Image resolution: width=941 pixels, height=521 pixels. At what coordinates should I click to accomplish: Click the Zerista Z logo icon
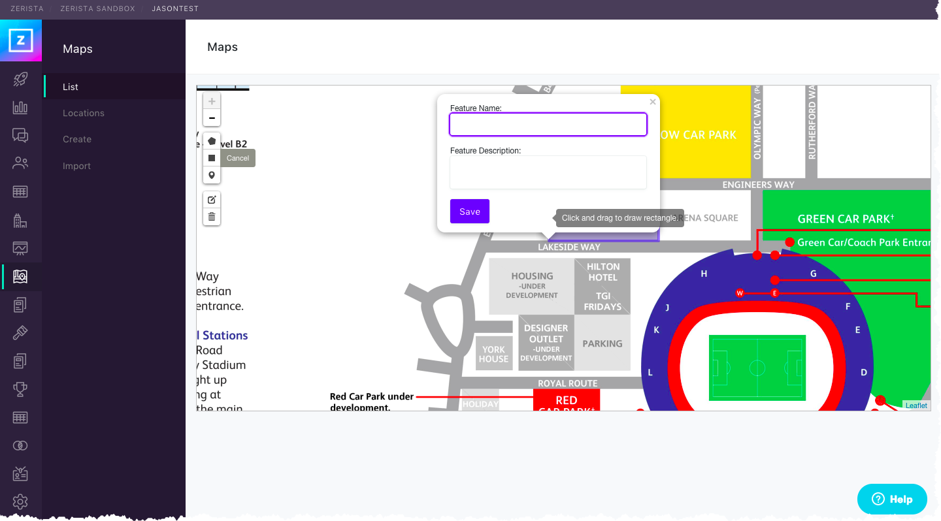21,40
